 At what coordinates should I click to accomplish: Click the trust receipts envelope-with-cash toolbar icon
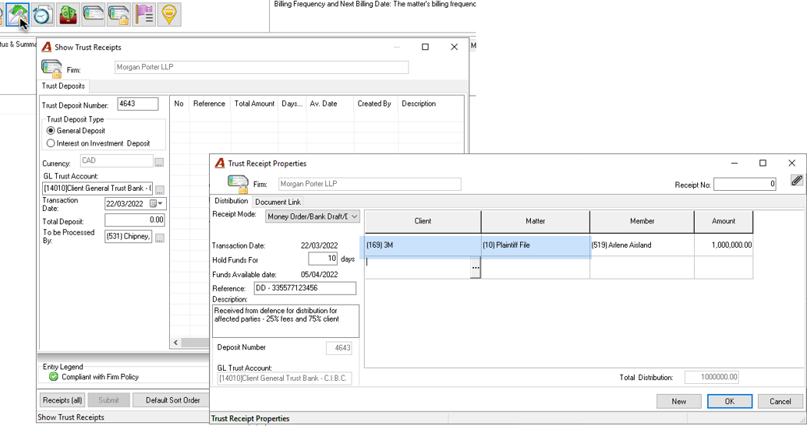tap(17, 14)
